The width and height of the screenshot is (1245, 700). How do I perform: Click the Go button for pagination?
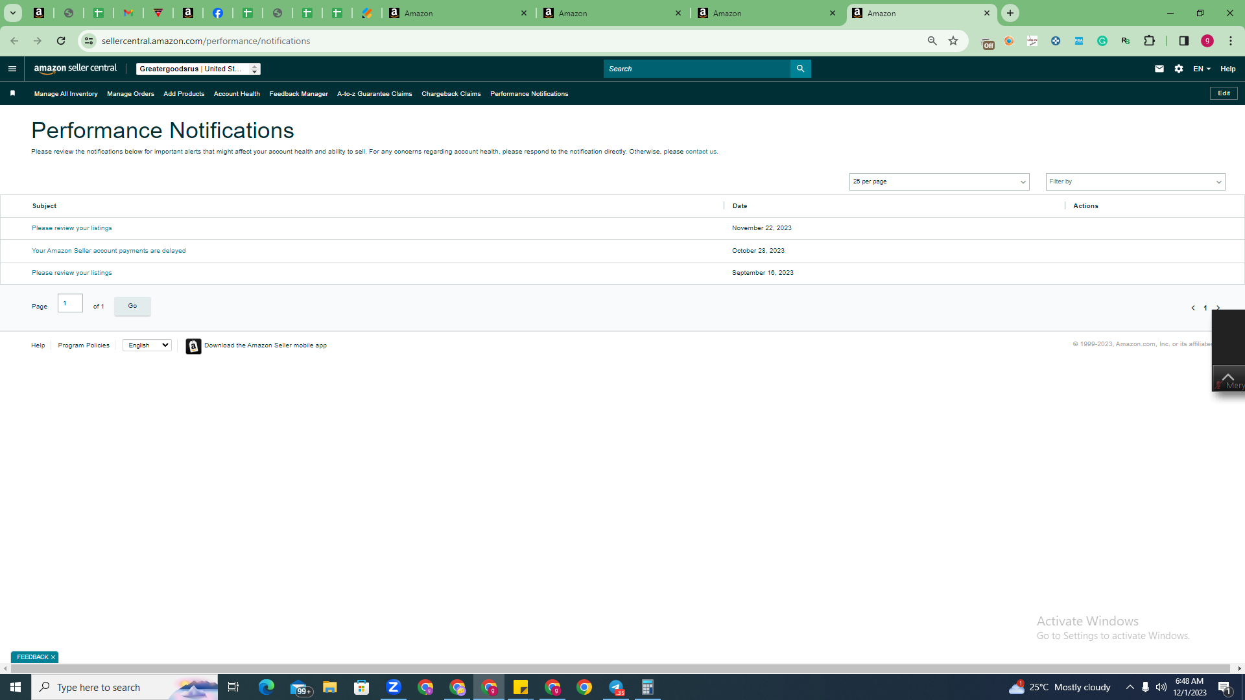pyautogui.click(x=132, y=306)
